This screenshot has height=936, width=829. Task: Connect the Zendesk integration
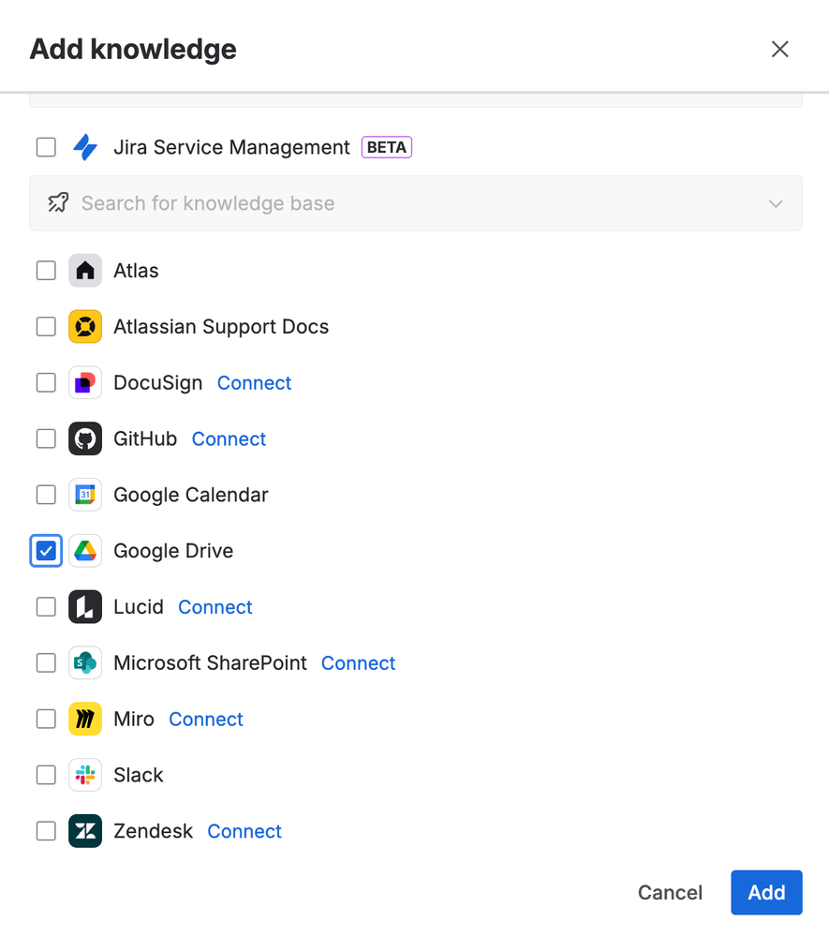244,831
